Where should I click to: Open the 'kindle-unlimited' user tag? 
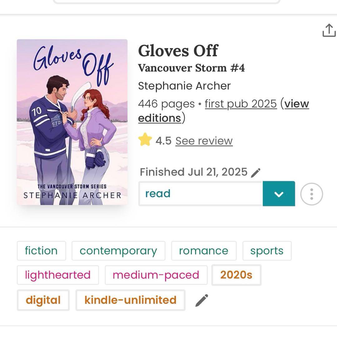pos(130,300)
